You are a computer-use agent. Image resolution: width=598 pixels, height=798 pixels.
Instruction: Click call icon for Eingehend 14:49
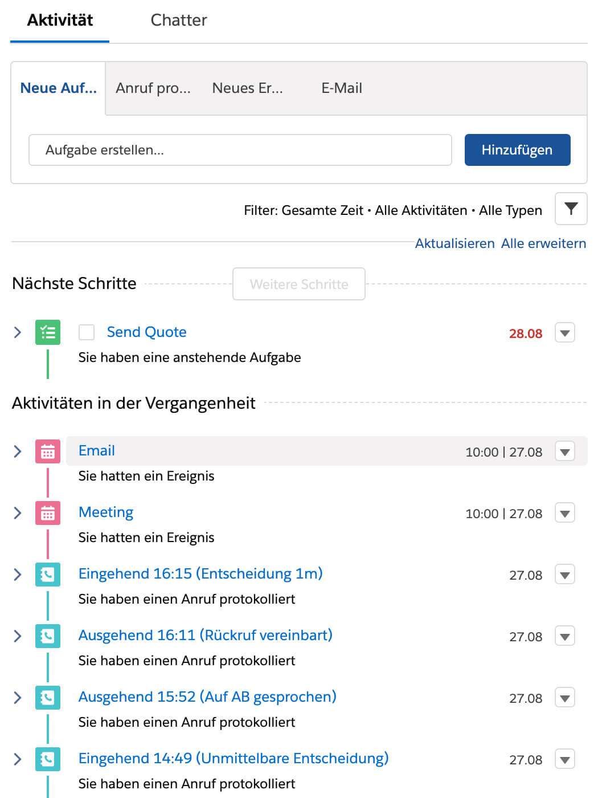coord(48,759)
